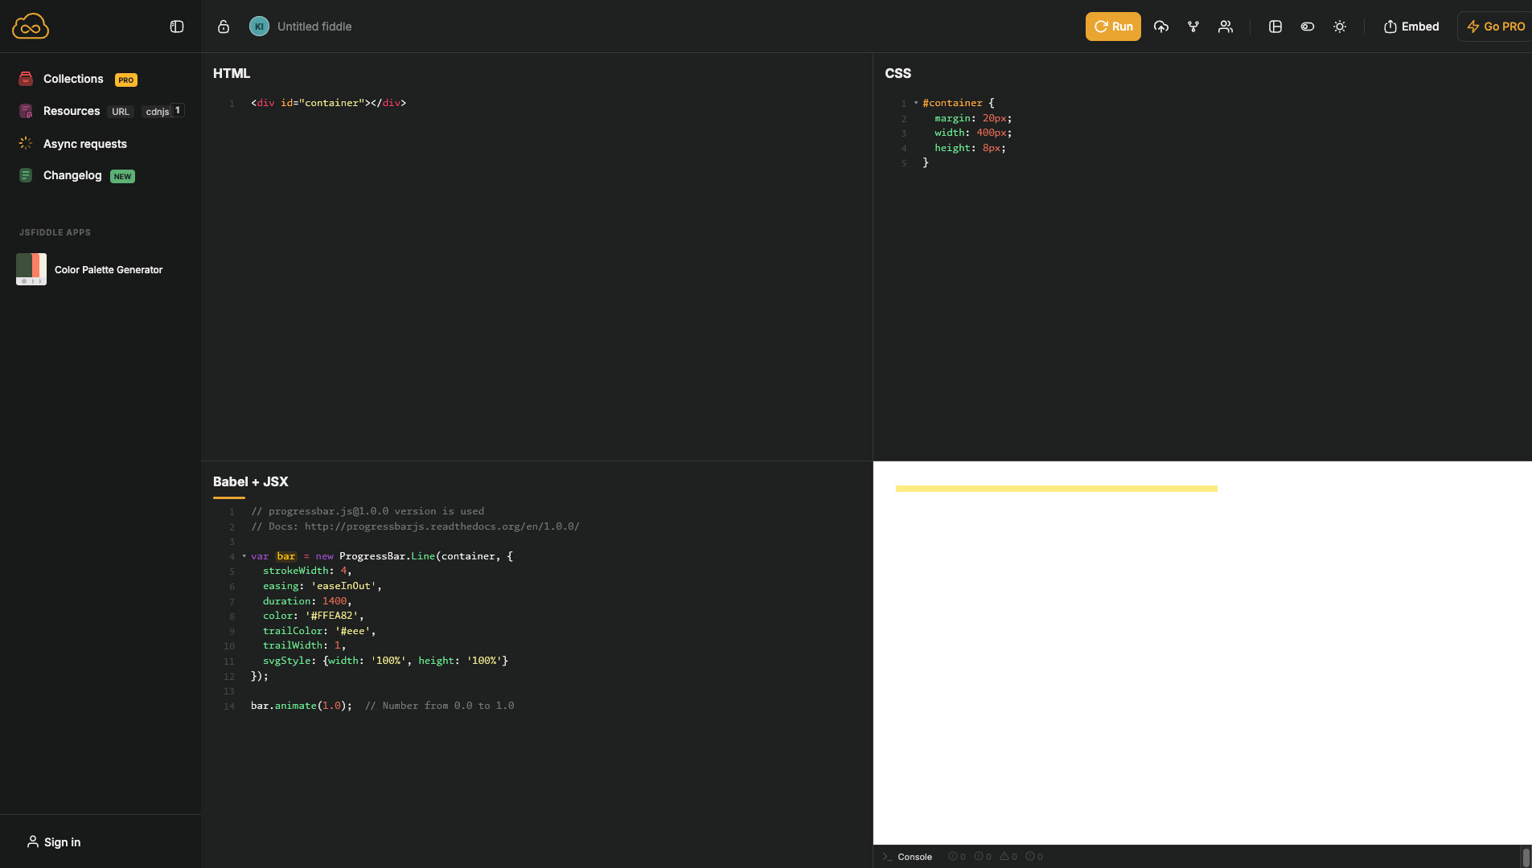The height and width of the screenshot is (868, 1532).
Task: Click the JSFiddle logo icon
Action: [29, 26]
